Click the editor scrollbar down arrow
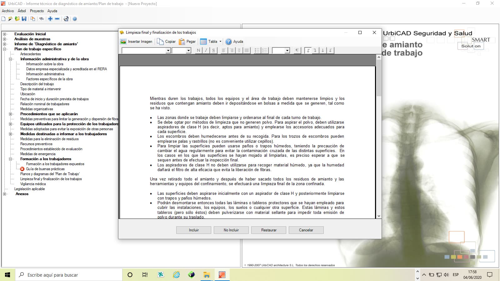Image resolution: width=500 pixels, height=281 pixels. click(379, 216)
